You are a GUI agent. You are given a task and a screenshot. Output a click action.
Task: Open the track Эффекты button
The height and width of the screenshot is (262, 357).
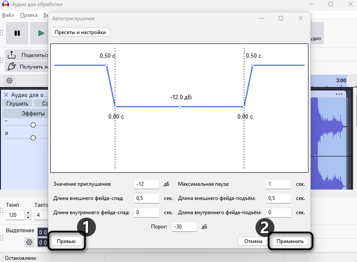[26, 114]
